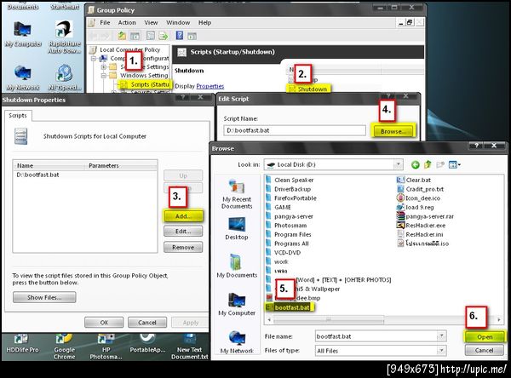The height and width of the screenshot is (378, 511).
Task: Click Export List icon in Group Policy toolbar
Action: click(164, 36)
